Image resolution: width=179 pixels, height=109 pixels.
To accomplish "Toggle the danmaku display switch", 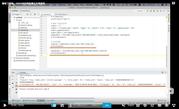I will (54, 105).
